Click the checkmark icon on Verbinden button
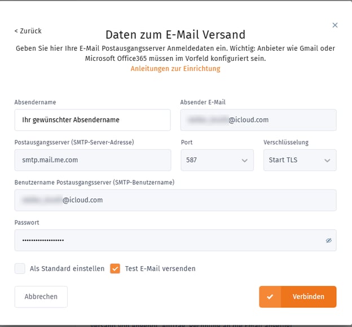This screenshot has width=352, height=327. tap(270, 297)
